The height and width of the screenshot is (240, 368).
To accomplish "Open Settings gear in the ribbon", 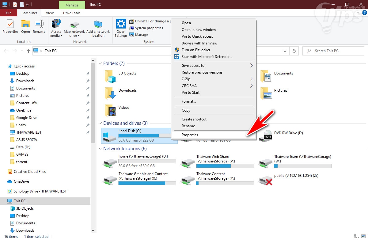I will pyautogui.click(x=121, y=28).
